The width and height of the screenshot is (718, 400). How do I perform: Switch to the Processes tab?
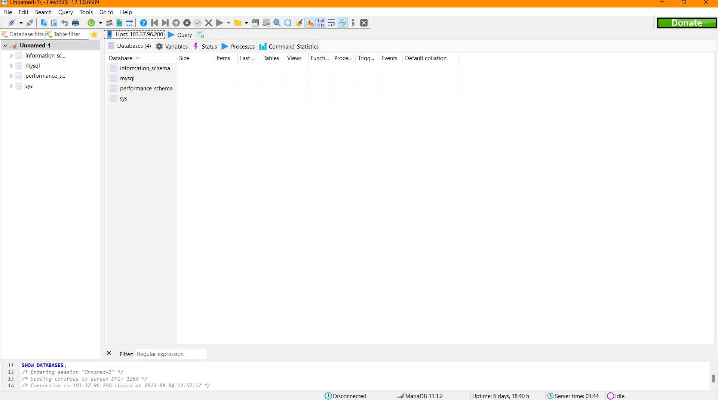point(238,46)
